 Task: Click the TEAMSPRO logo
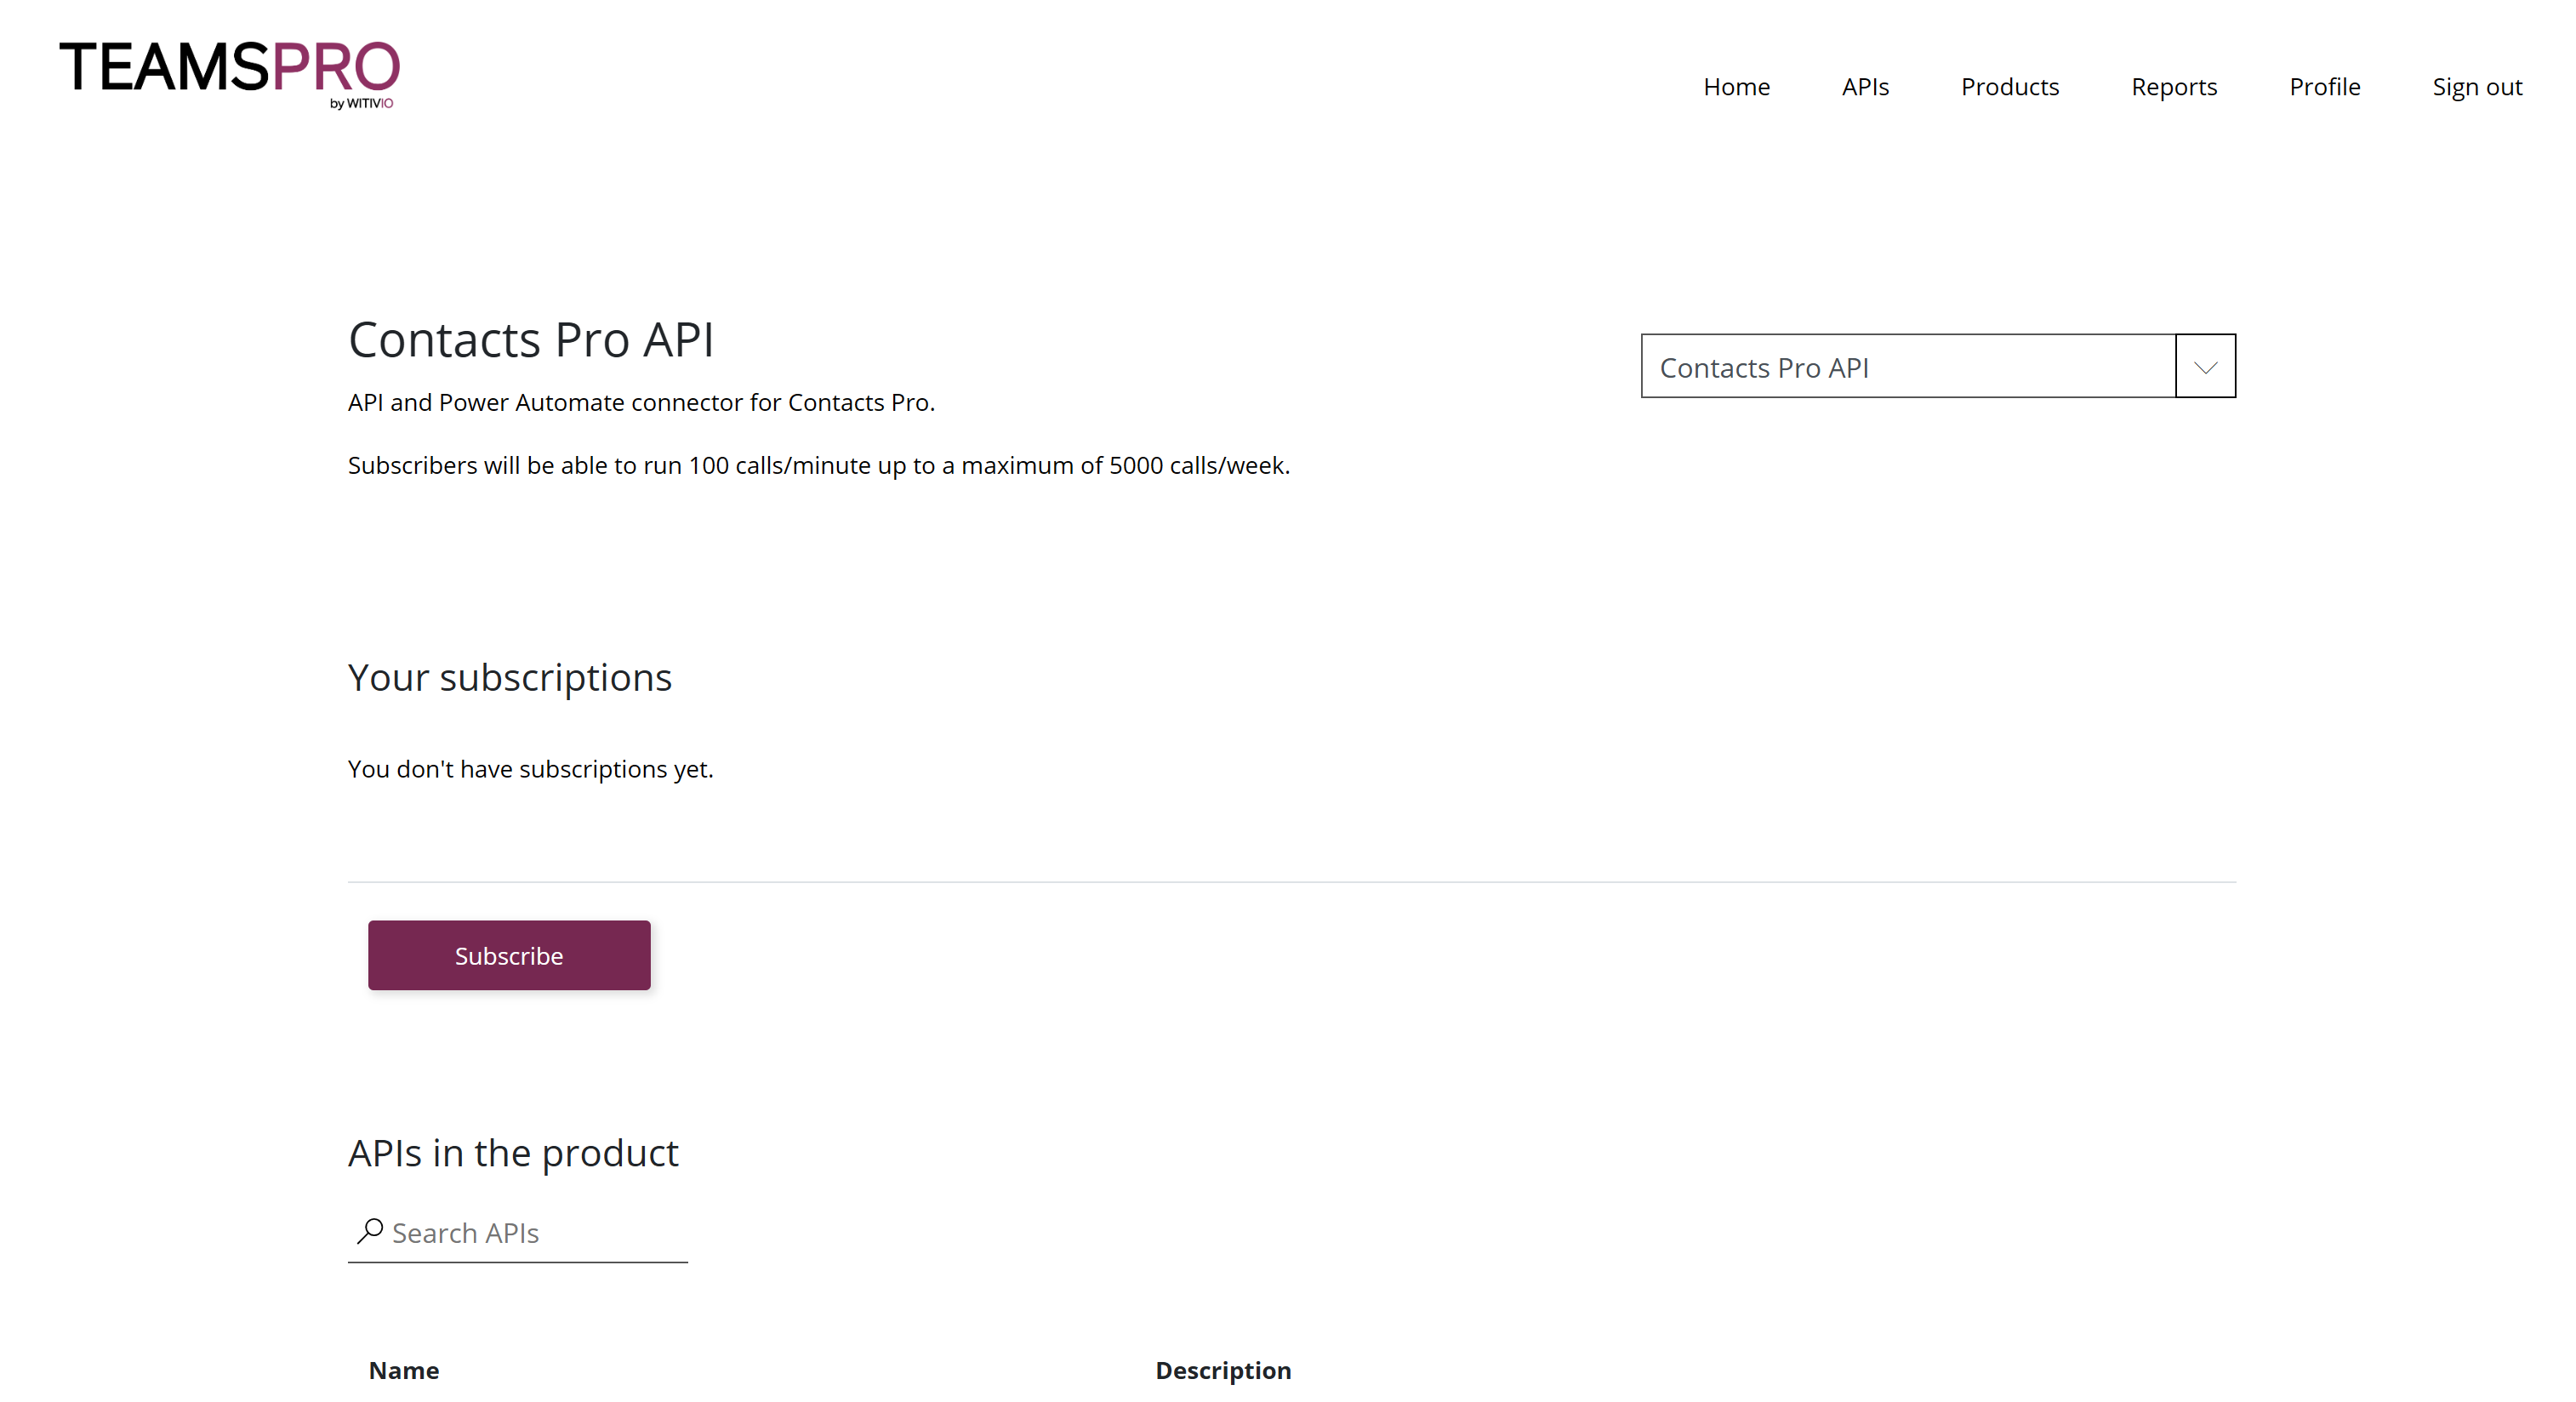pos(229,74)
